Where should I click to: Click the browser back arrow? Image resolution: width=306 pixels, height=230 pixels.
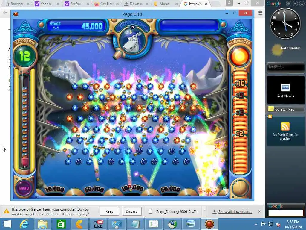5,13
